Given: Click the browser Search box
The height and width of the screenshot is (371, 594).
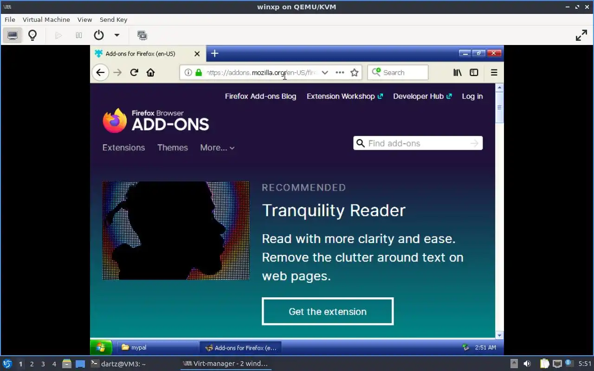Looking at the screenshot, I should (x=398, y=72).
